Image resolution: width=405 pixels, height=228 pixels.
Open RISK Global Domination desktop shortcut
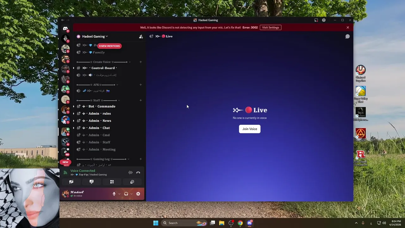pyautogui.click(x=360, y=158)
